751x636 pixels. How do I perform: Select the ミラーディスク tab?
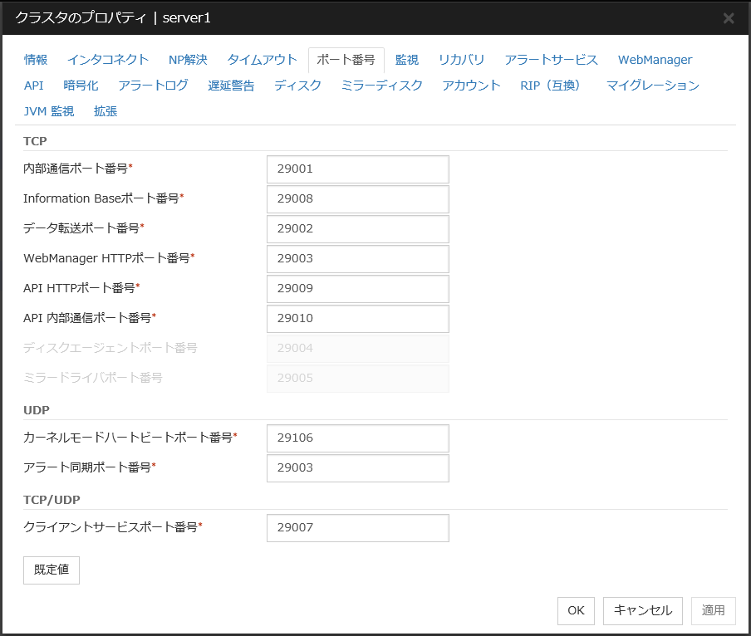[381, 86]
